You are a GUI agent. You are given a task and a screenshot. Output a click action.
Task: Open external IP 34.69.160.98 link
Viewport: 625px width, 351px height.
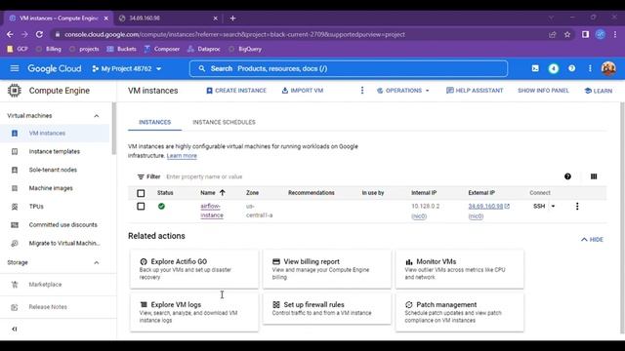click(x=485, y=206)
